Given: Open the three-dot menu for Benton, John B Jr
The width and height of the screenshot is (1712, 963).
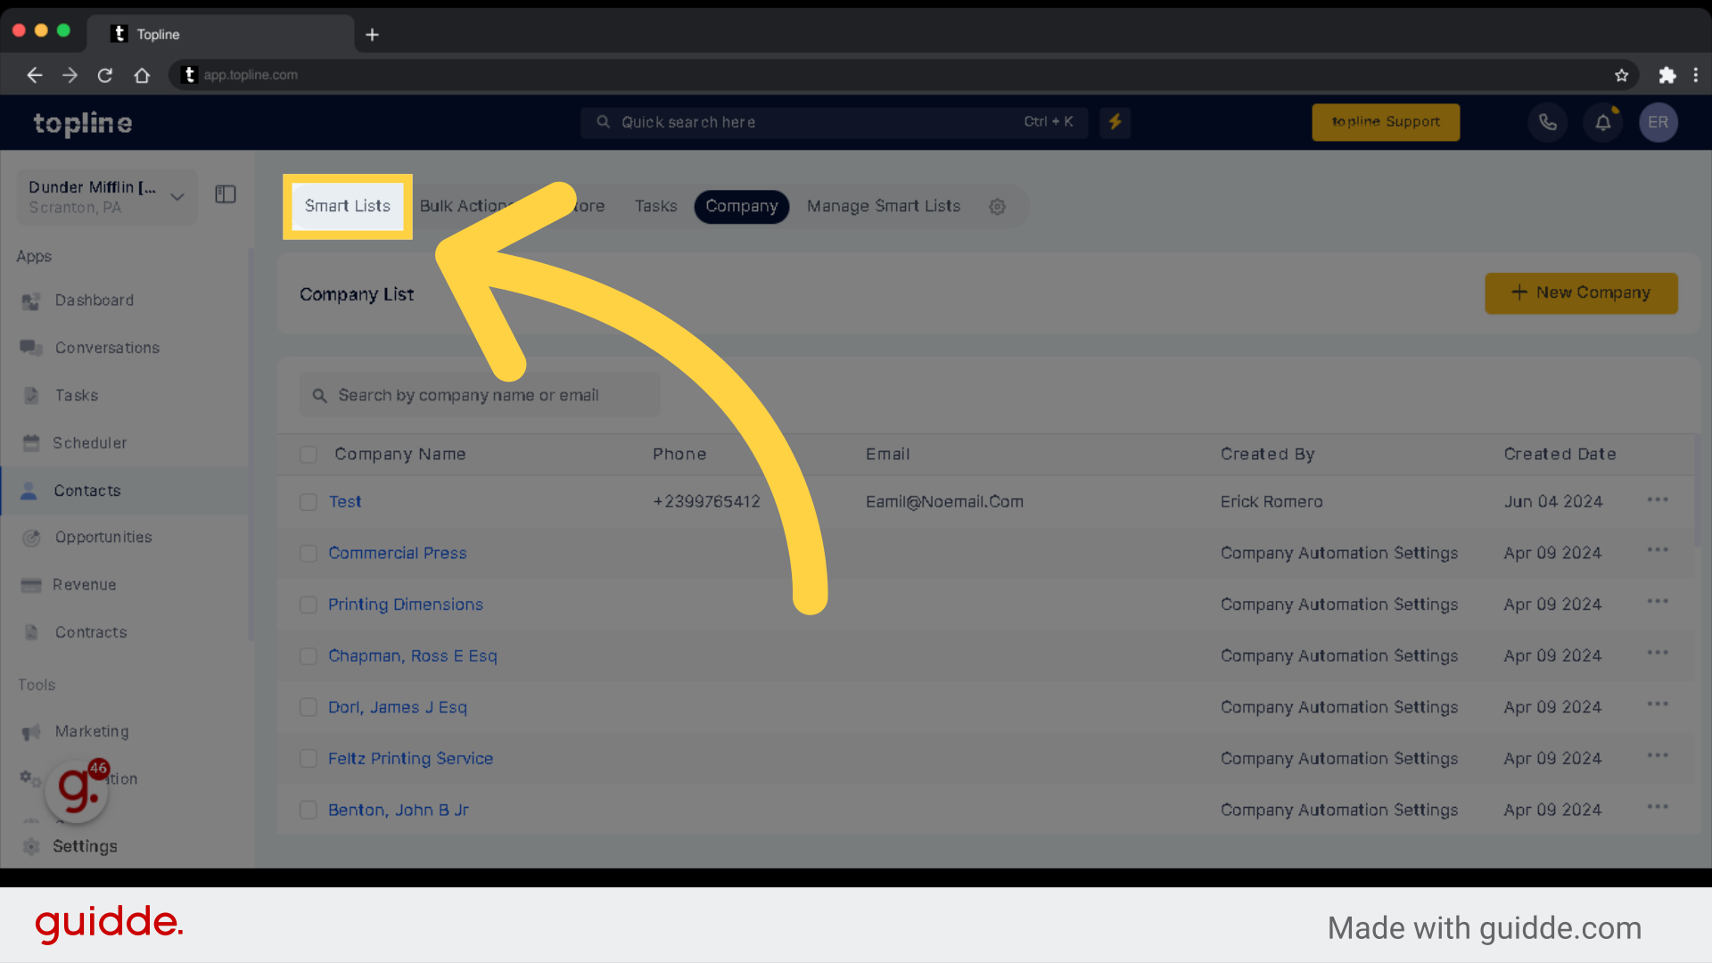Looking at the screenshot, I should (1658, 807).
